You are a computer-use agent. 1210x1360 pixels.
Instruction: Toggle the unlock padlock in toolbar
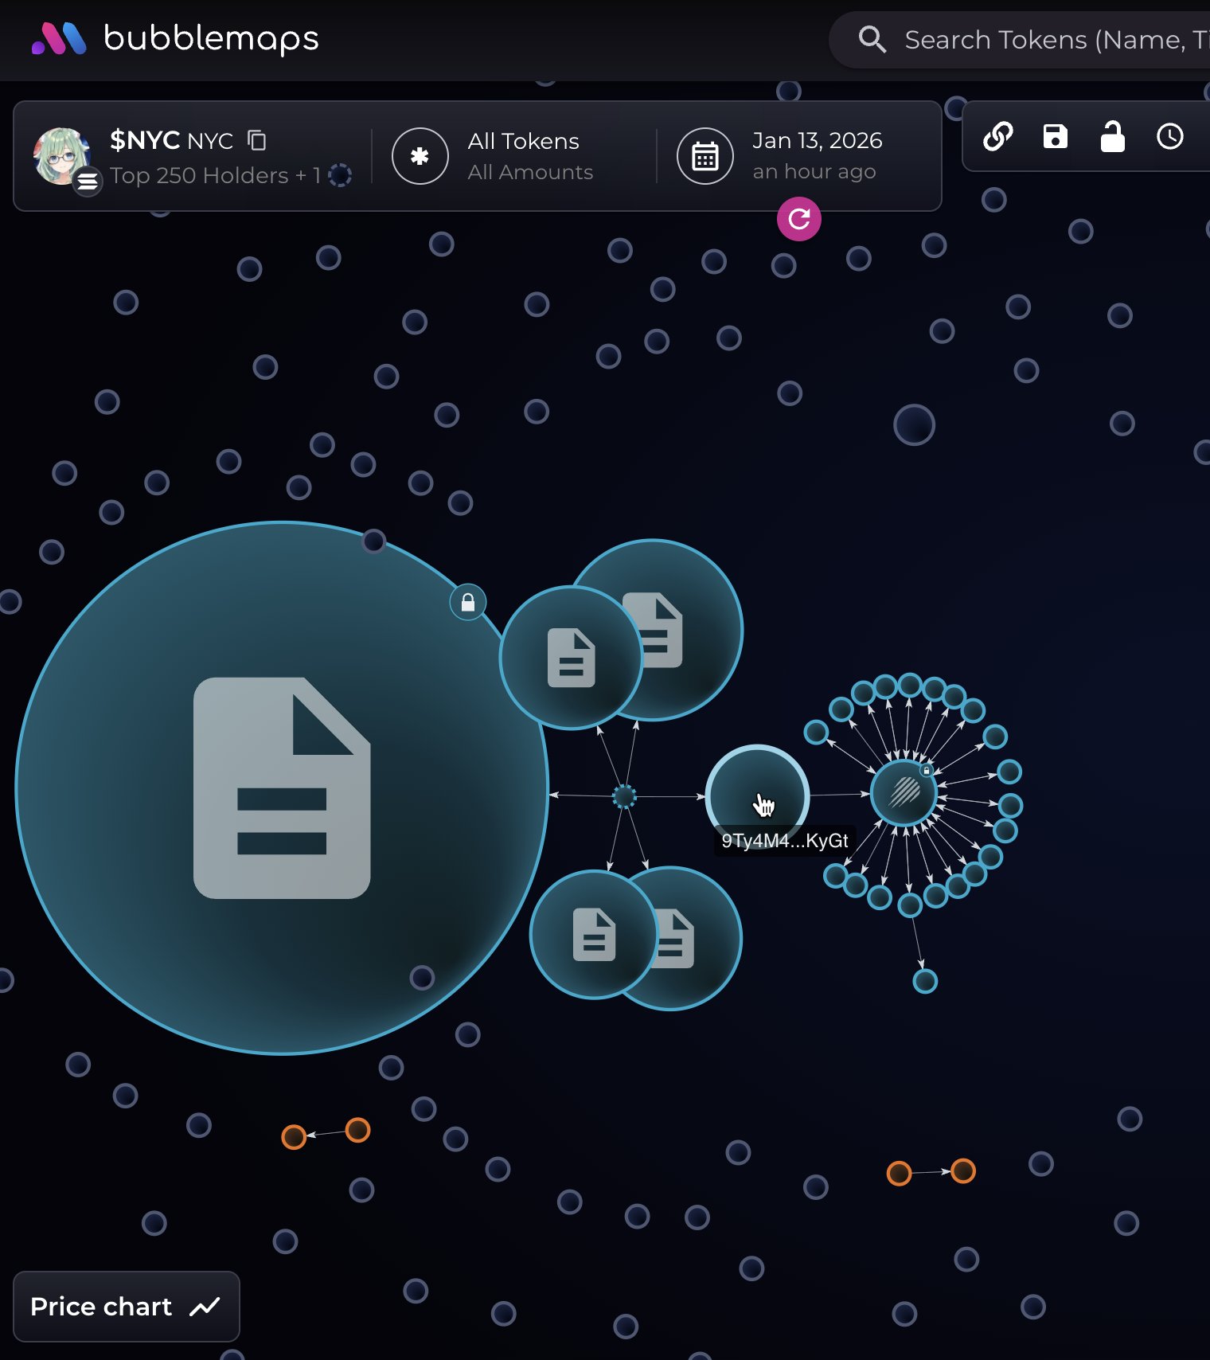click(x=1112, y=136)
